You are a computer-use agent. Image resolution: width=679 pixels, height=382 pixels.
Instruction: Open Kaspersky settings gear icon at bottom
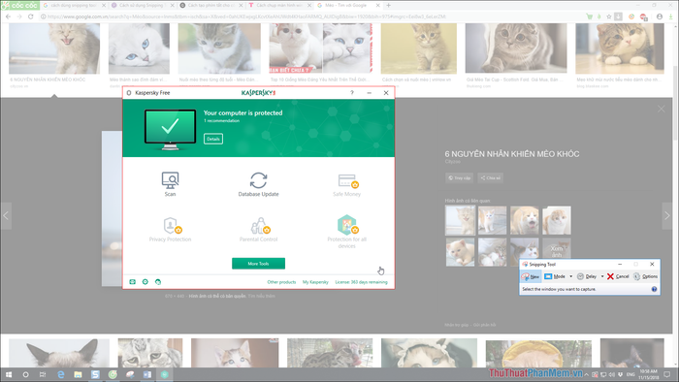pos(145,282)
